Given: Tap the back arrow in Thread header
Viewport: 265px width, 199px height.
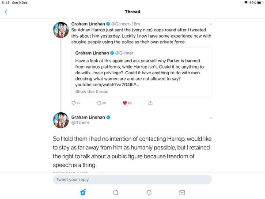Looking at the screenshot, I should (6, 11).
